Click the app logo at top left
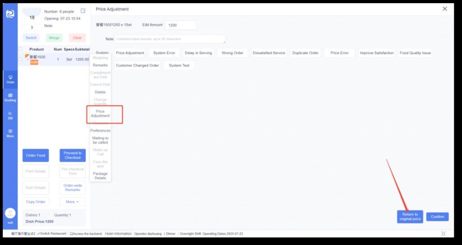This screenshot has height=245, width=462. (x=10, y=14)
